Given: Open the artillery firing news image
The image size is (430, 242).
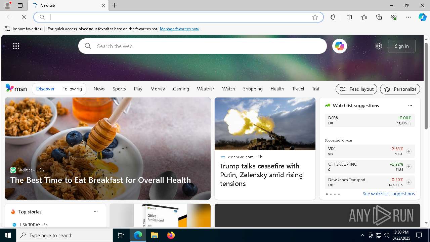Looking at the screenshot, I should tap(265, 124).
